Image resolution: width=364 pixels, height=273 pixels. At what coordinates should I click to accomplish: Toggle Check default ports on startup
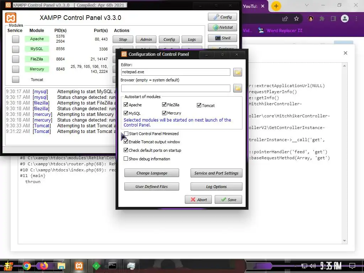click(126, 150)
